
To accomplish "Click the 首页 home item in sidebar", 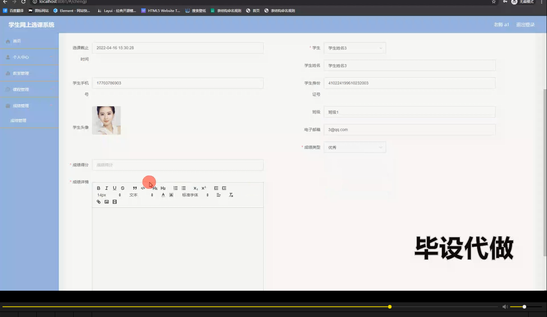I will [x=17, y=41].
